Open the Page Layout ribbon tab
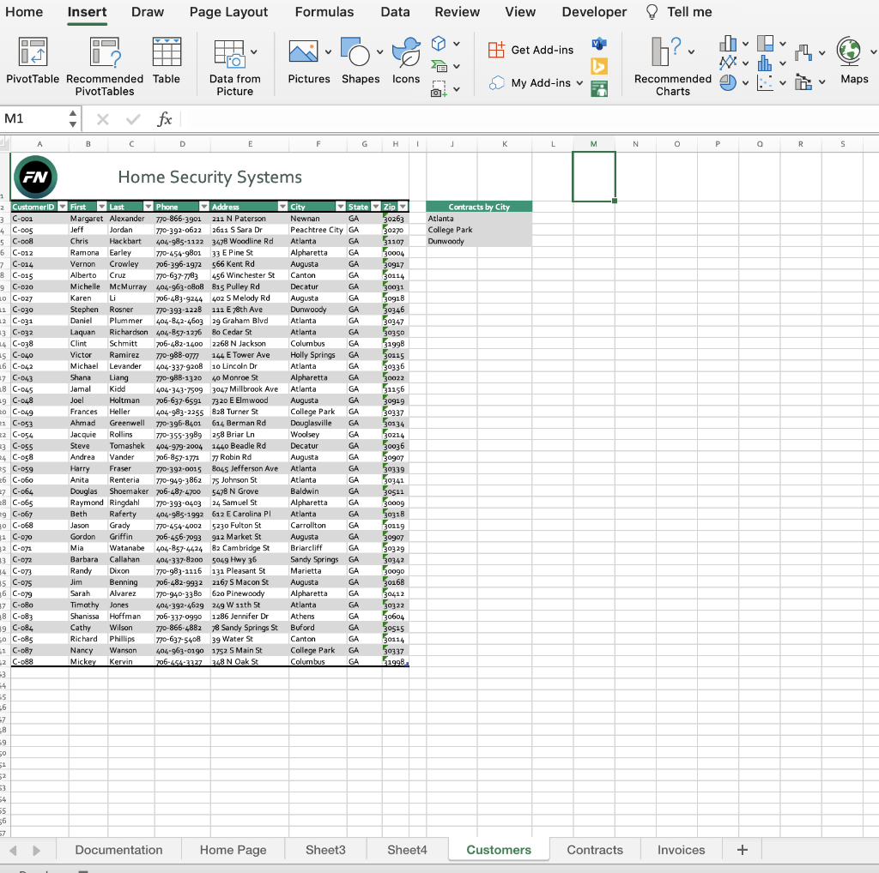879x873 pixels. point(228,12)
